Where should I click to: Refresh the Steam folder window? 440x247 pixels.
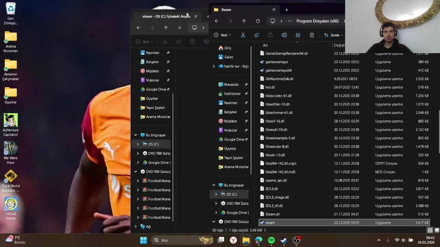(258, 21)
